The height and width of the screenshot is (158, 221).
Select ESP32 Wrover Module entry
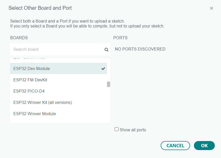[x=35, y=114]
